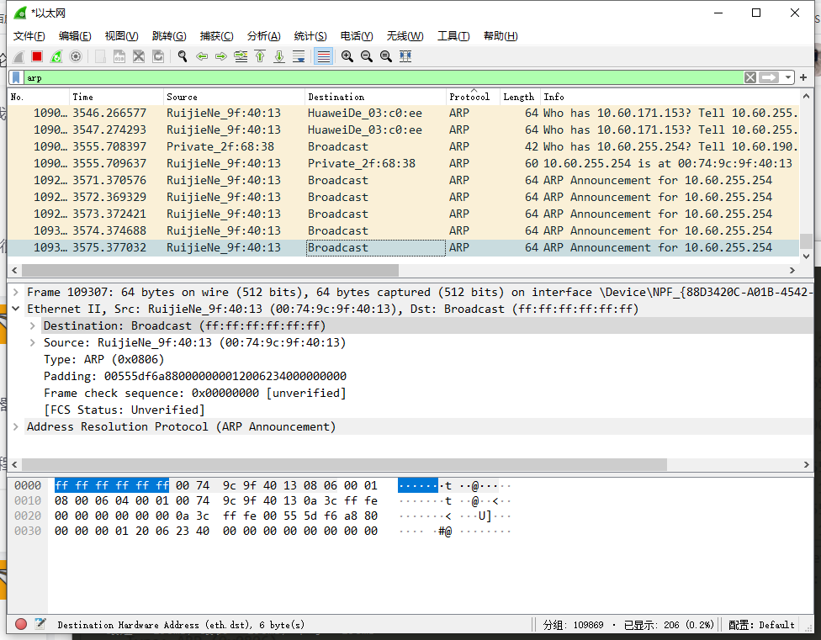Image resolution: width=821 pixels, height=640 pixels.
Task: Sort packets by No. column header
Action: pyautogui.click(x=38, y=97)
